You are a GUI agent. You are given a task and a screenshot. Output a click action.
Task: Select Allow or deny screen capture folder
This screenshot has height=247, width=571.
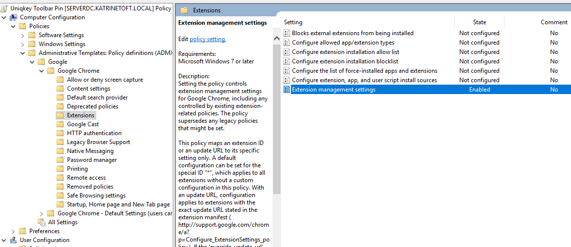click(105, 80)
